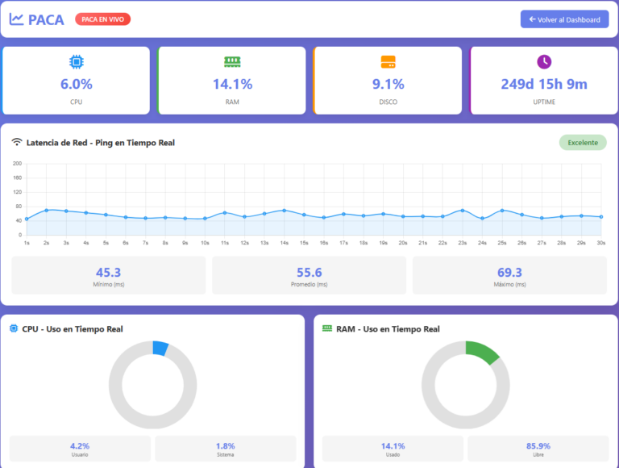Click the PACA EN VIVO red badge
The height and width of the screenshot is (468, 619).
[102, 19]
